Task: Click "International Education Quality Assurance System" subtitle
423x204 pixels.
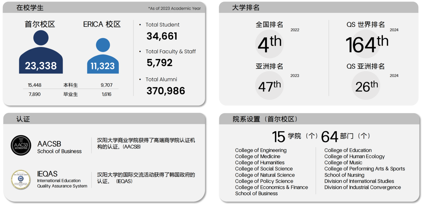Action: pyautogui.click(x=62, y=183)
